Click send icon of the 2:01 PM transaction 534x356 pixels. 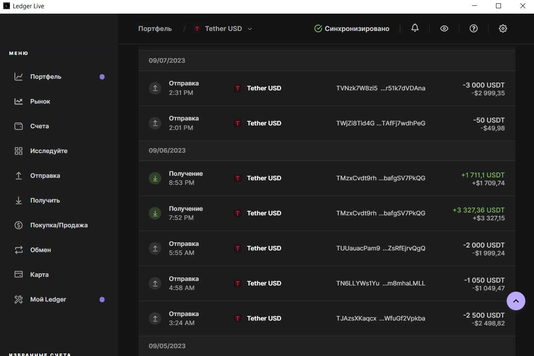[x=155, y=123]
